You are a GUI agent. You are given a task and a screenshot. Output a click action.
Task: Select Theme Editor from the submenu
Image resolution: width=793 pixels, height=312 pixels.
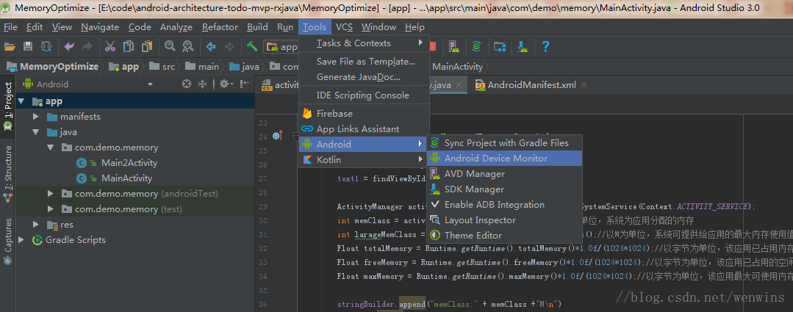505,235
